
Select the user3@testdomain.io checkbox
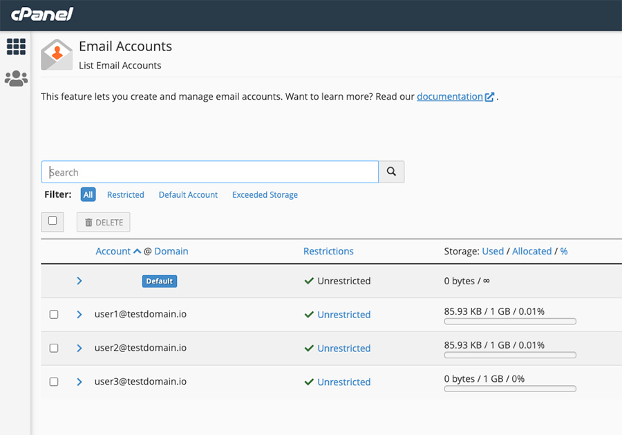(54, 382)
